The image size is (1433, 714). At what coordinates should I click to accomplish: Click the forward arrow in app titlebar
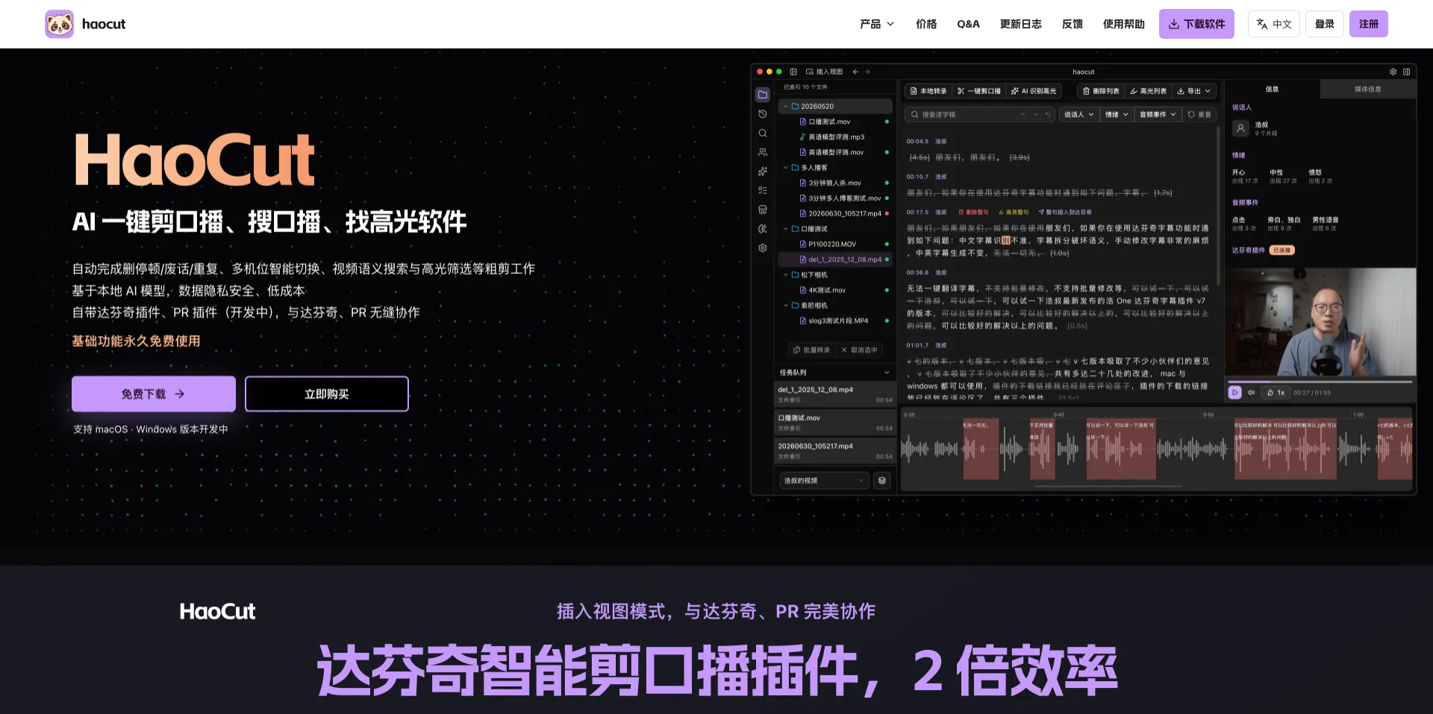coord(867,72)
